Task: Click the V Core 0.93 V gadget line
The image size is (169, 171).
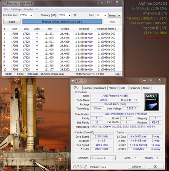Action: click(x=156, y=38)
